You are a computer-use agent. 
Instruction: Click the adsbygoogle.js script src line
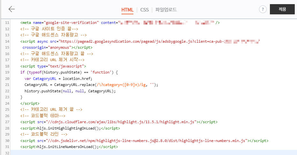click(140, 41)
